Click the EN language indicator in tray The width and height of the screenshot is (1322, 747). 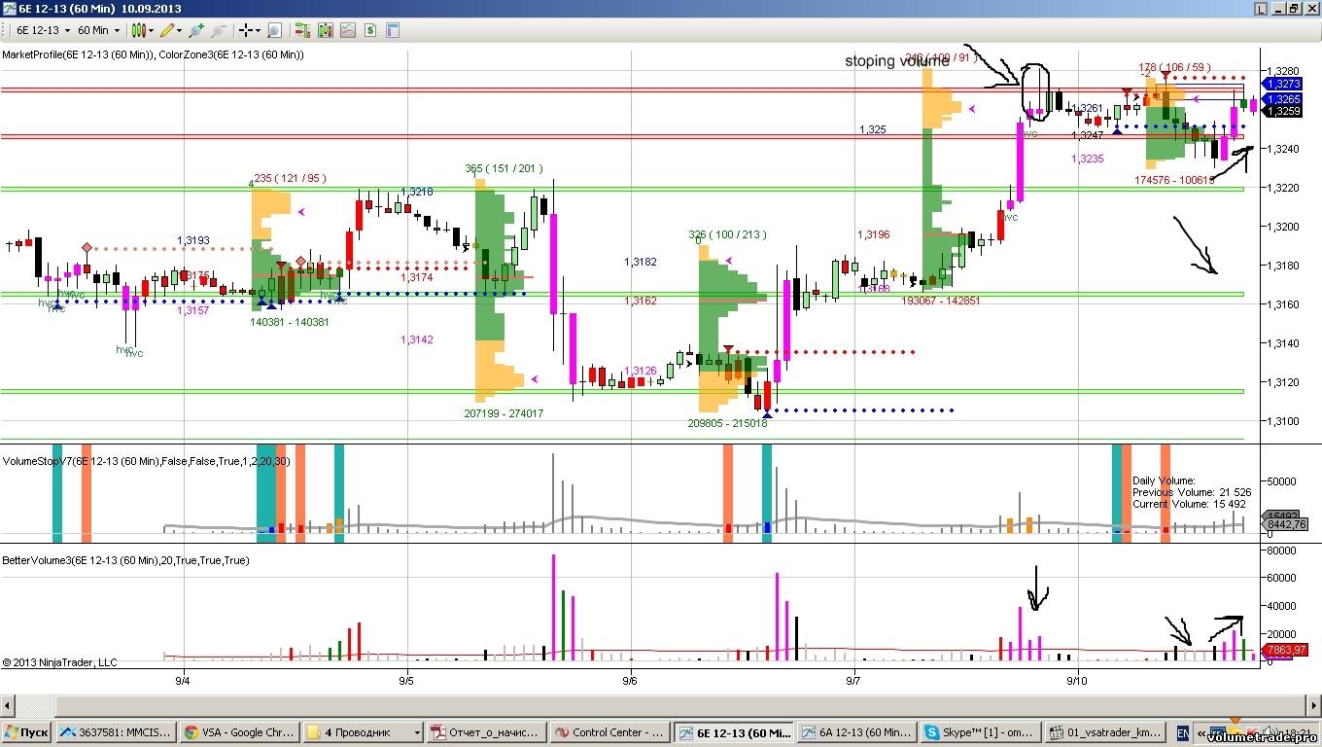[1183, 732]
